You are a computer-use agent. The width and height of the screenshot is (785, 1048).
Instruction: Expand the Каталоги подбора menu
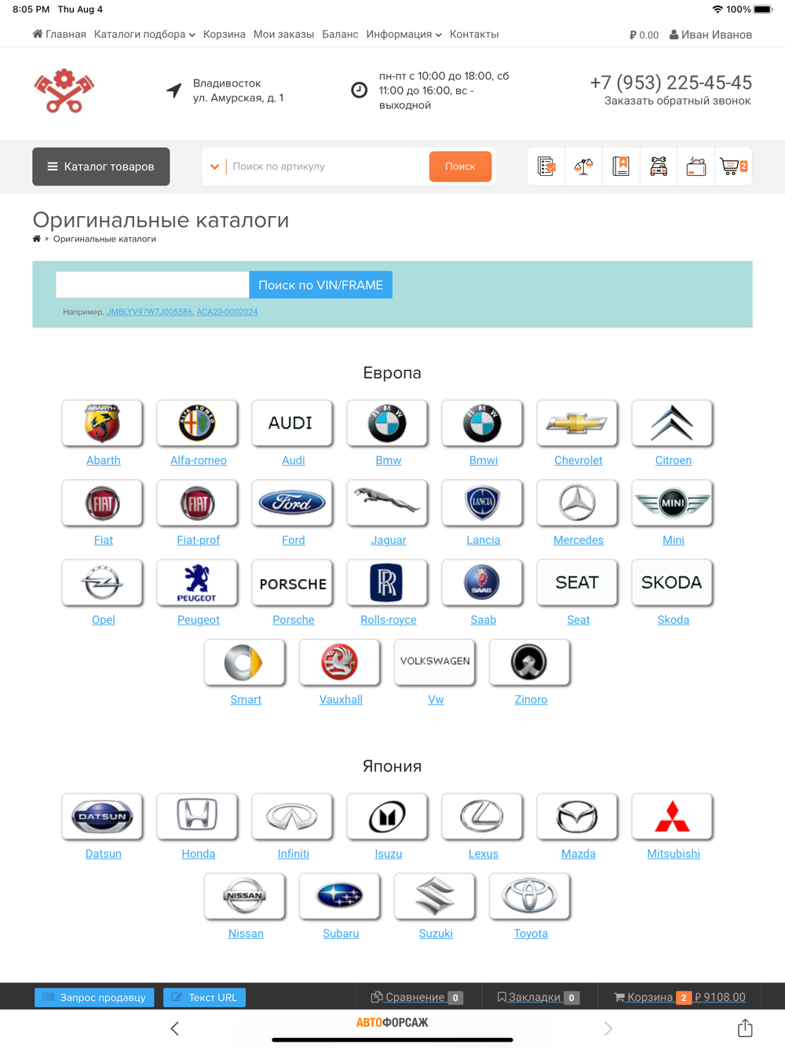(x=144, y=35)
